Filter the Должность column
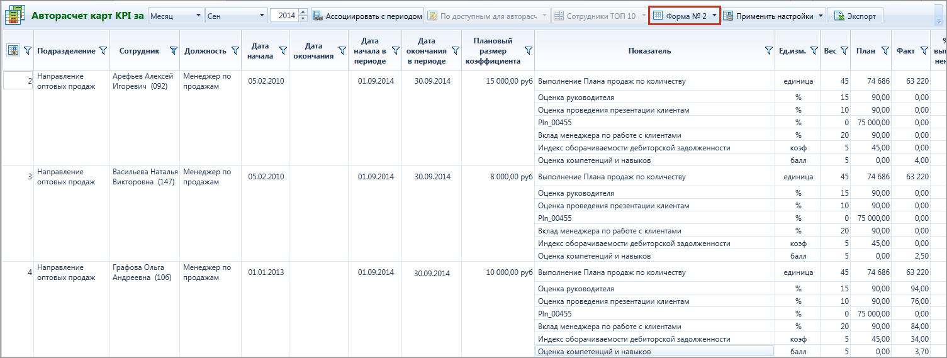 pyautogui.click(x=235, y=51)
